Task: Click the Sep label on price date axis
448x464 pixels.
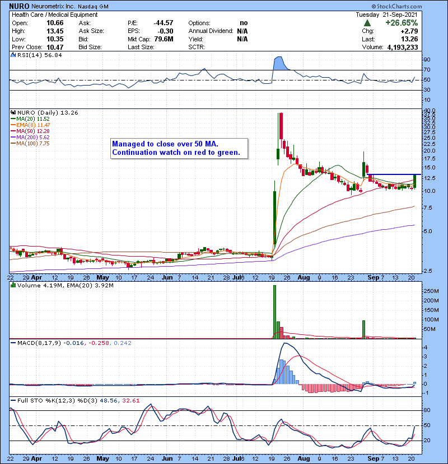Action: (x=373, y=278)
